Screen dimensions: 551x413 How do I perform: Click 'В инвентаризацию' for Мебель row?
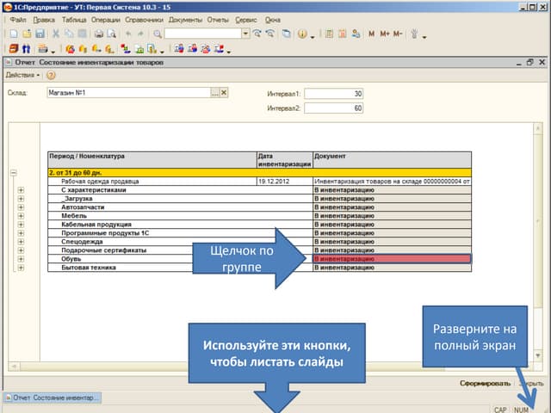coord(392,216)
